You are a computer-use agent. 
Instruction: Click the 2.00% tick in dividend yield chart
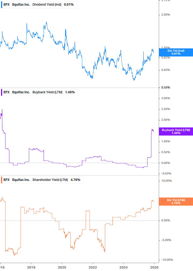click(x=166, y=15)
